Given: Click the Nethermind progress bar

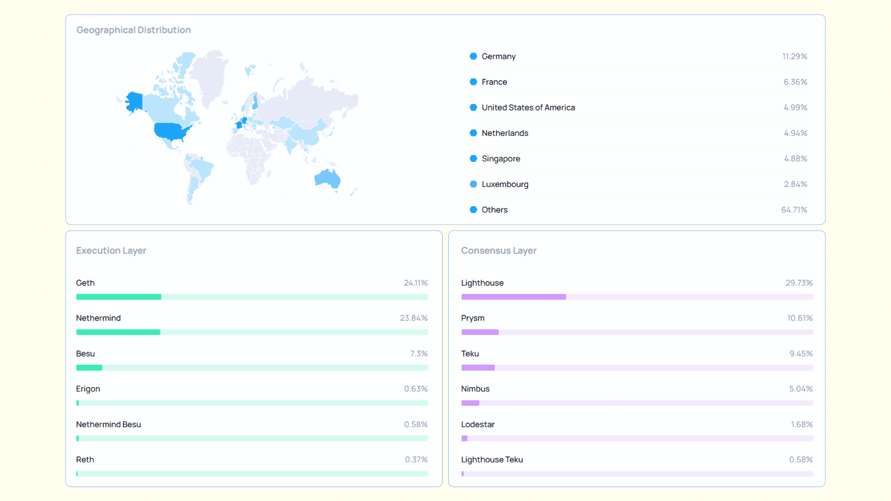Looking at the screenshot, I should pyautogui.click(x=252, y=332).
